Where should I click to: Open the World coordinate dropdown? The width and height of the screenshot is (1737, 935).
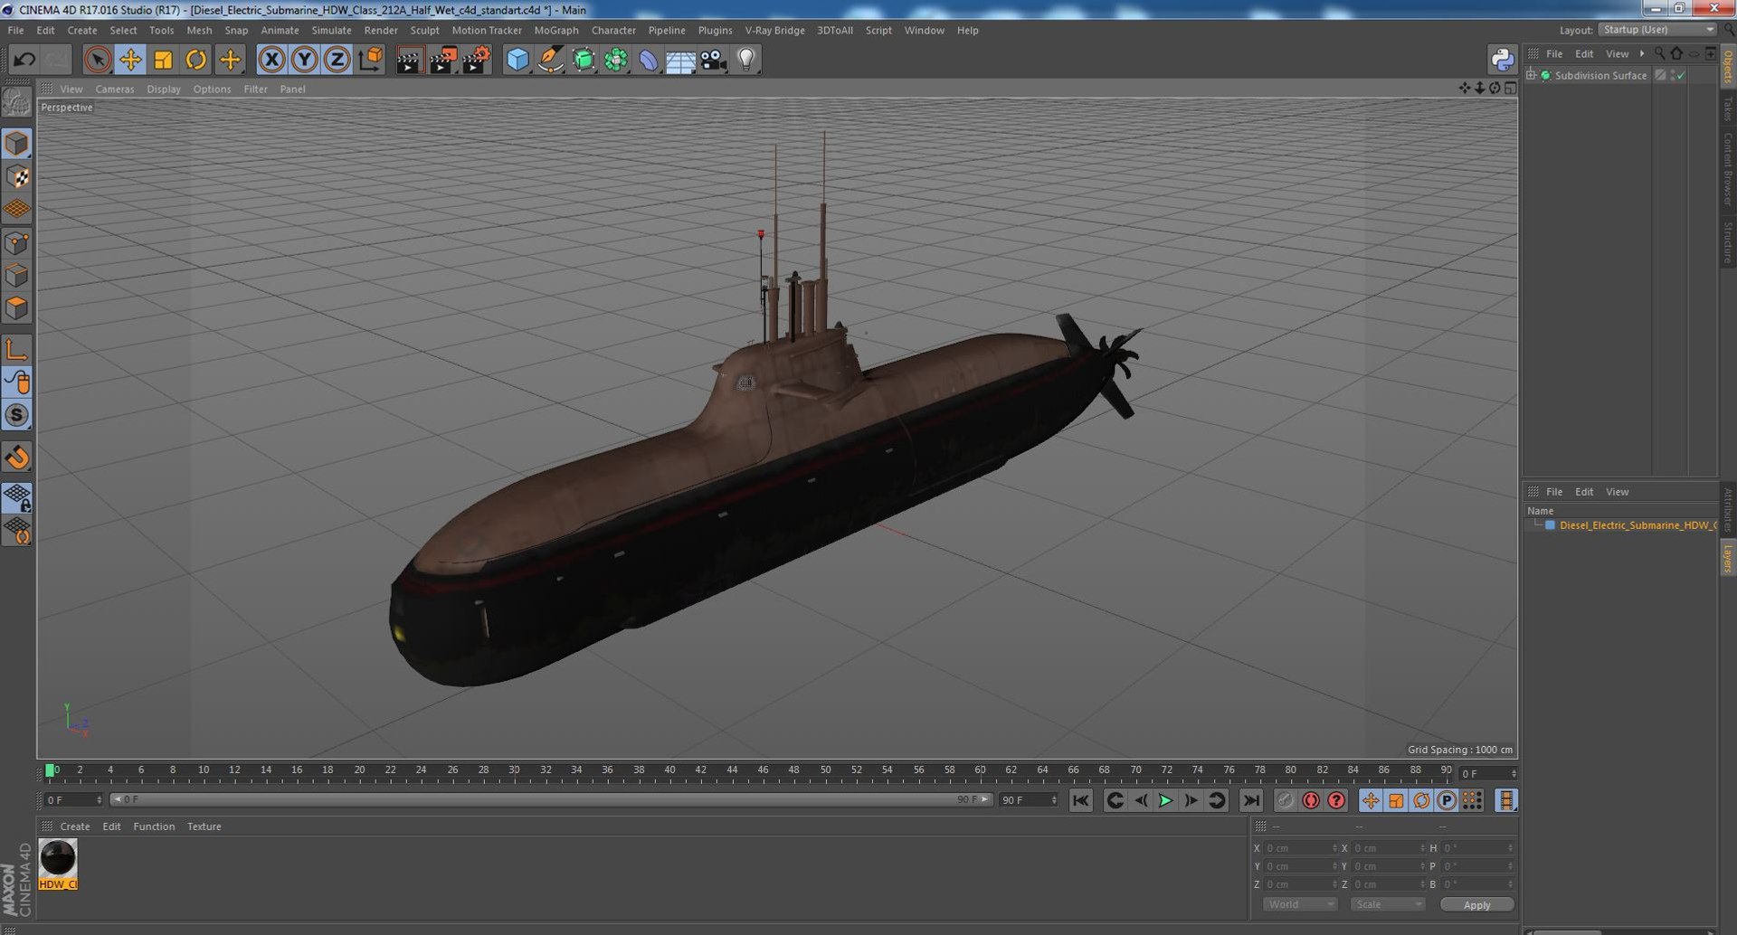[1299, 905]
